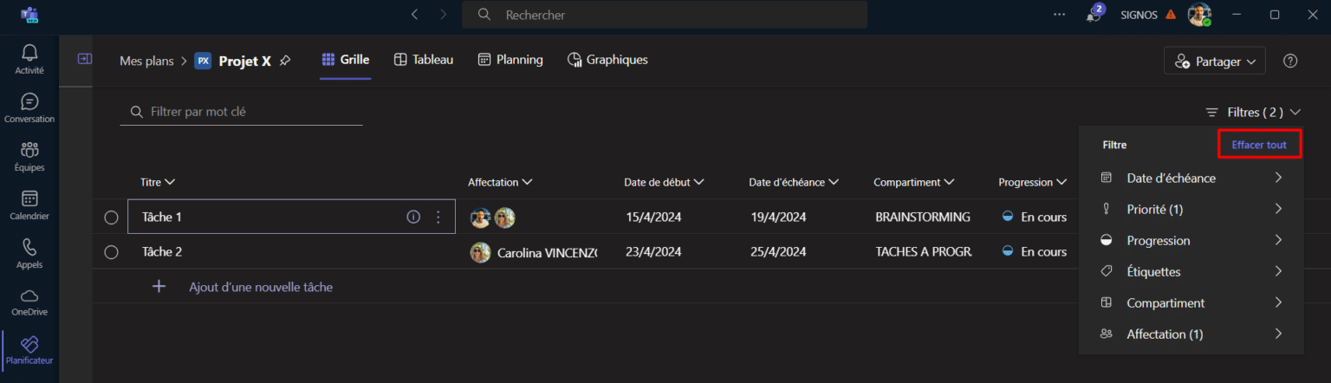The width and height of the screenshot is (1331, 383).
Task: Mark Tâche 1 as complete
Action: pyautogui.click(x=111, y=217)
